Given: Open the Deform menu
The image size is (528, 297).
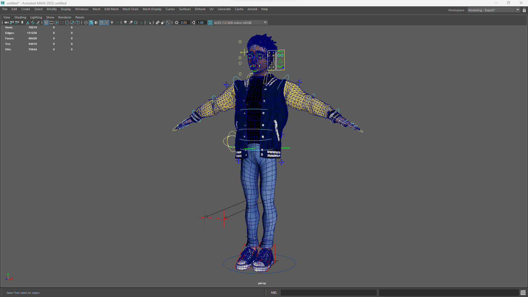Looking at the screenshot, I should (200, 9).
